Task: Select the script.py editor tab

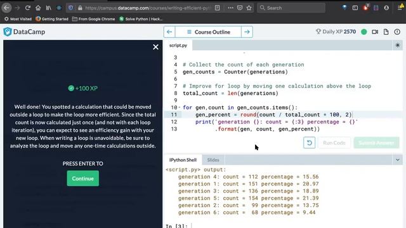Action: 178,46
